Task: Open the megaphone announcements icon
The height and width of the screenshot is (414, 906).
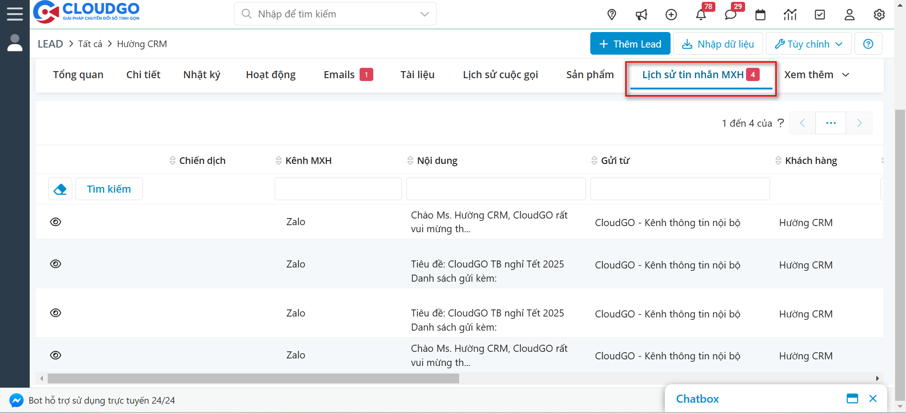Action: tap(641, 15)
